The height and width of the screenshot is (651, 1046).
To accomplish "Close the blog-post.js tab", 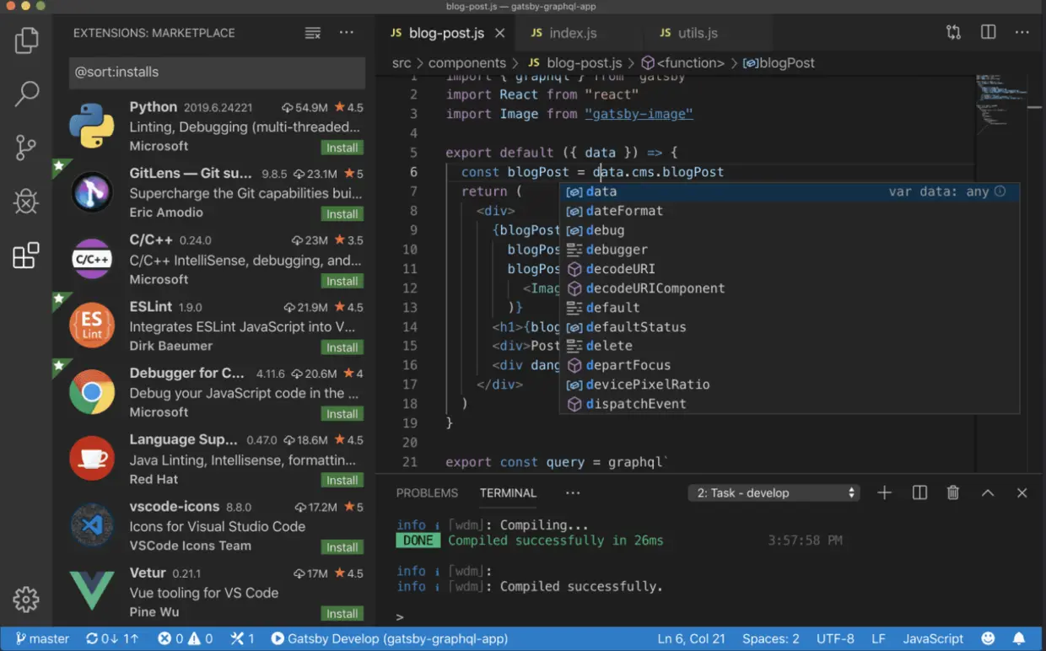I will [x=499, y=34].
